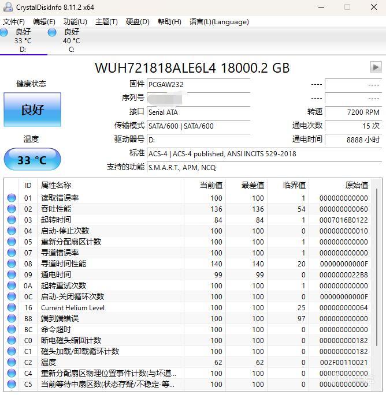Viewport: 386px width, 395px height.
Task: Click raw value 0000000022B8 of 通电时间
Action: tap(344, 275)
